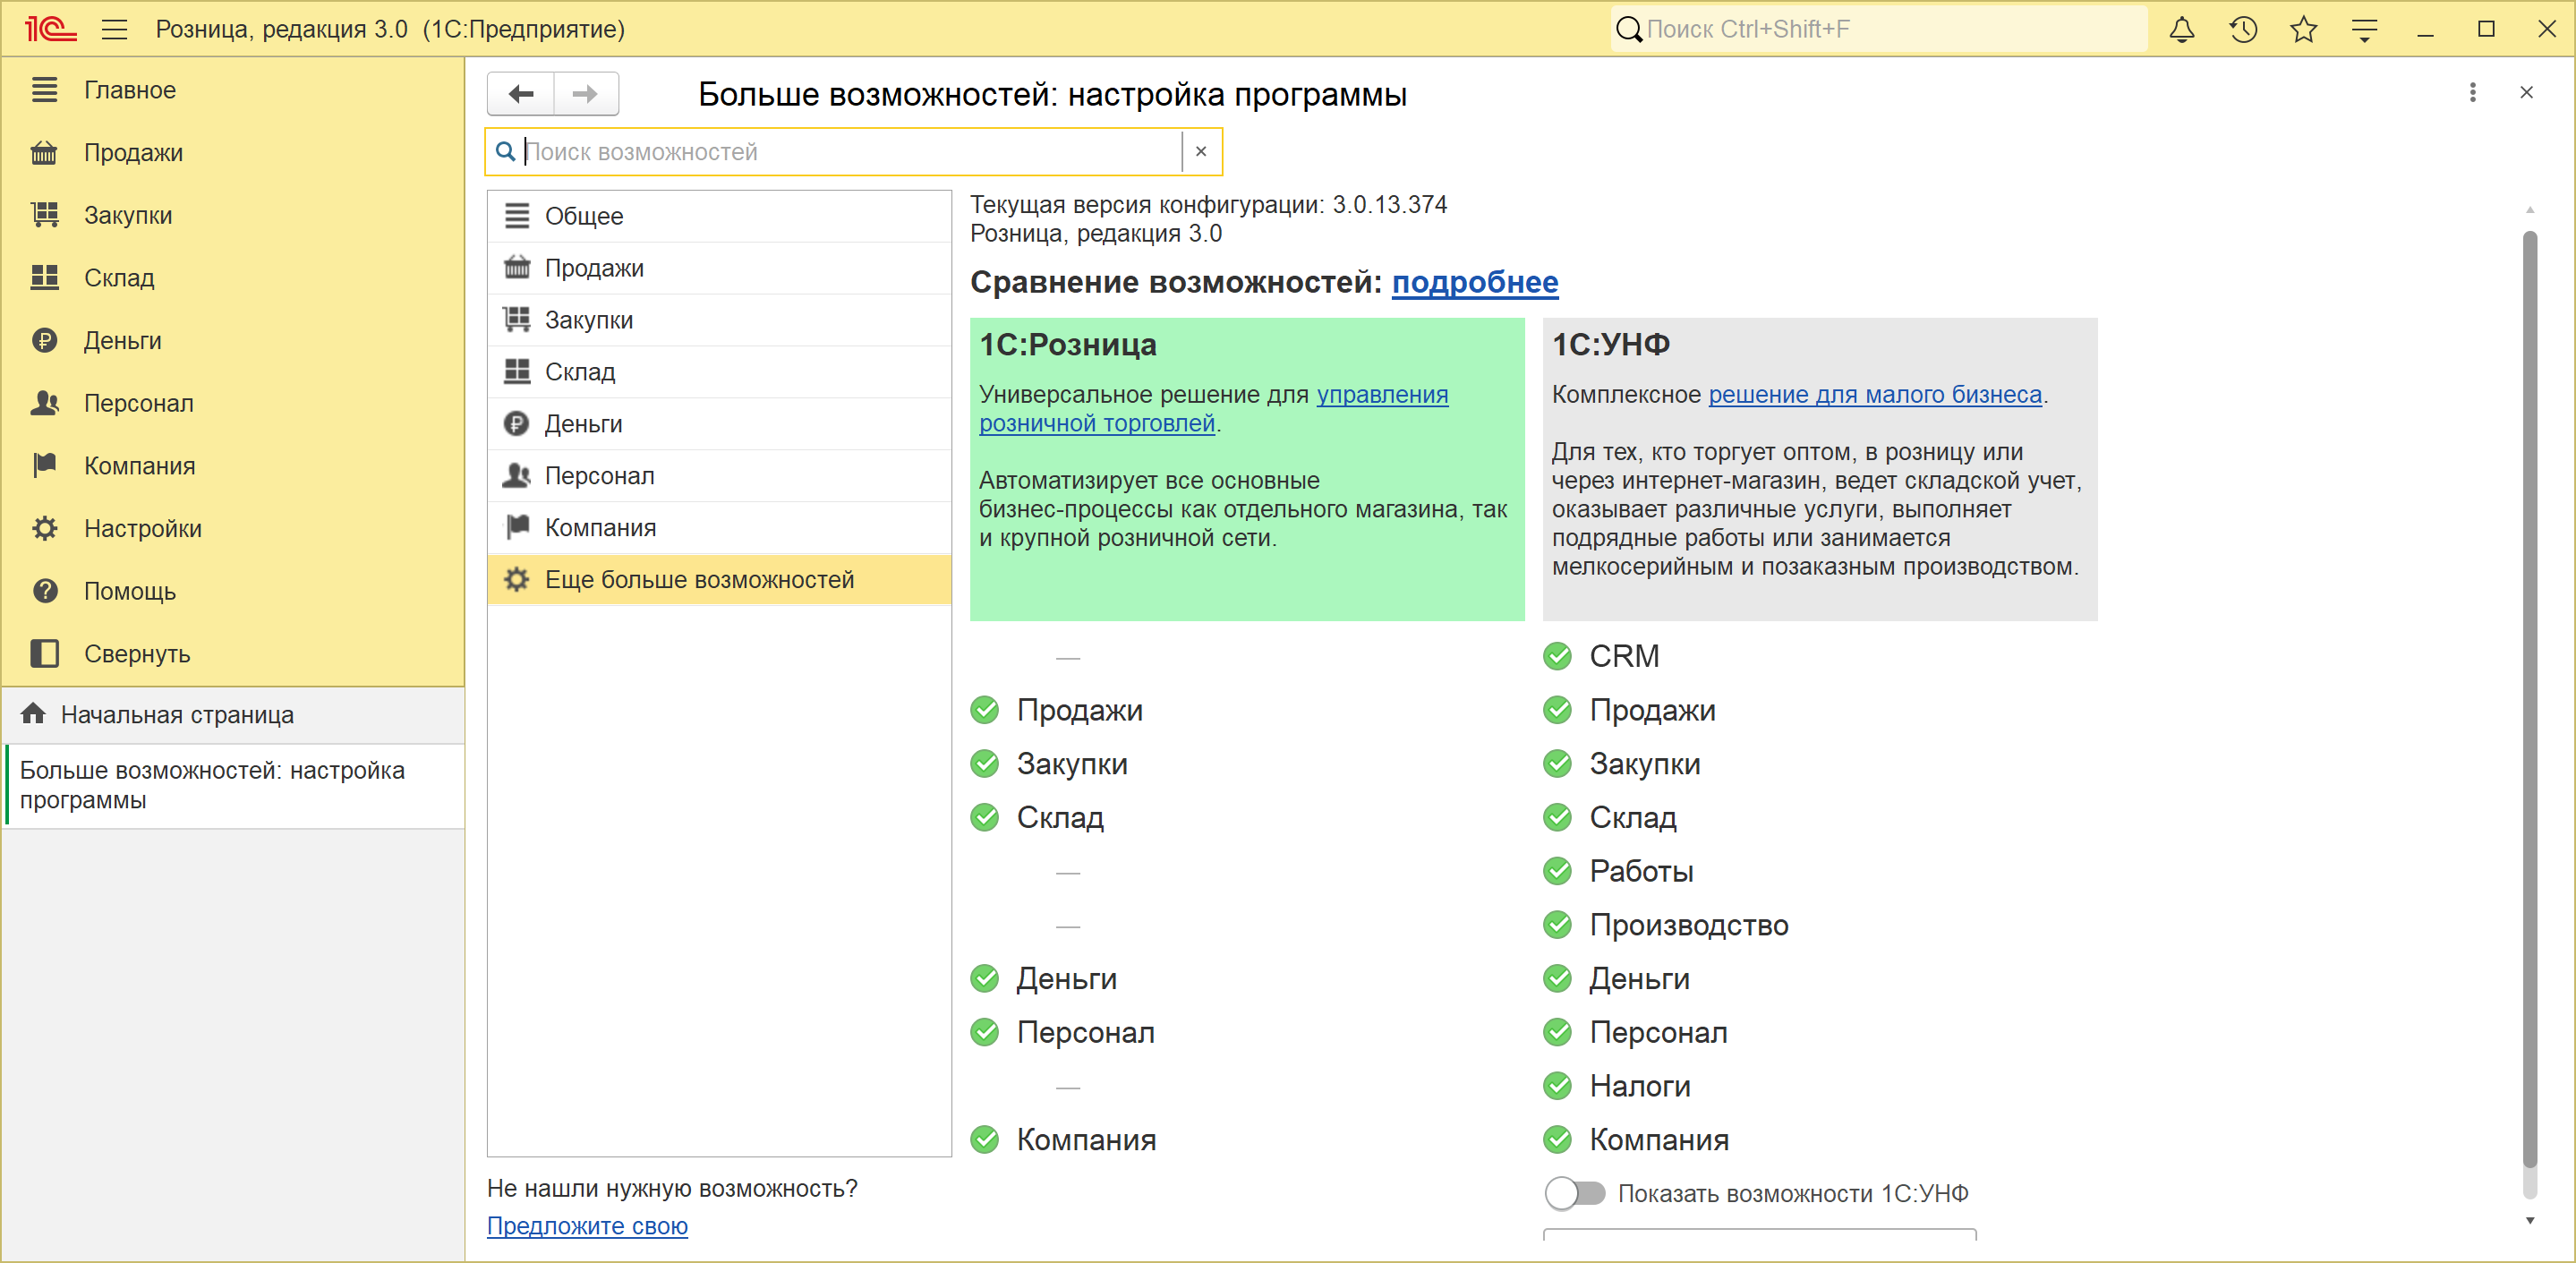This screenshot has width=2576, height=1263.
Task: Click the Начальная страница tab label
Action: click(177, 715)
